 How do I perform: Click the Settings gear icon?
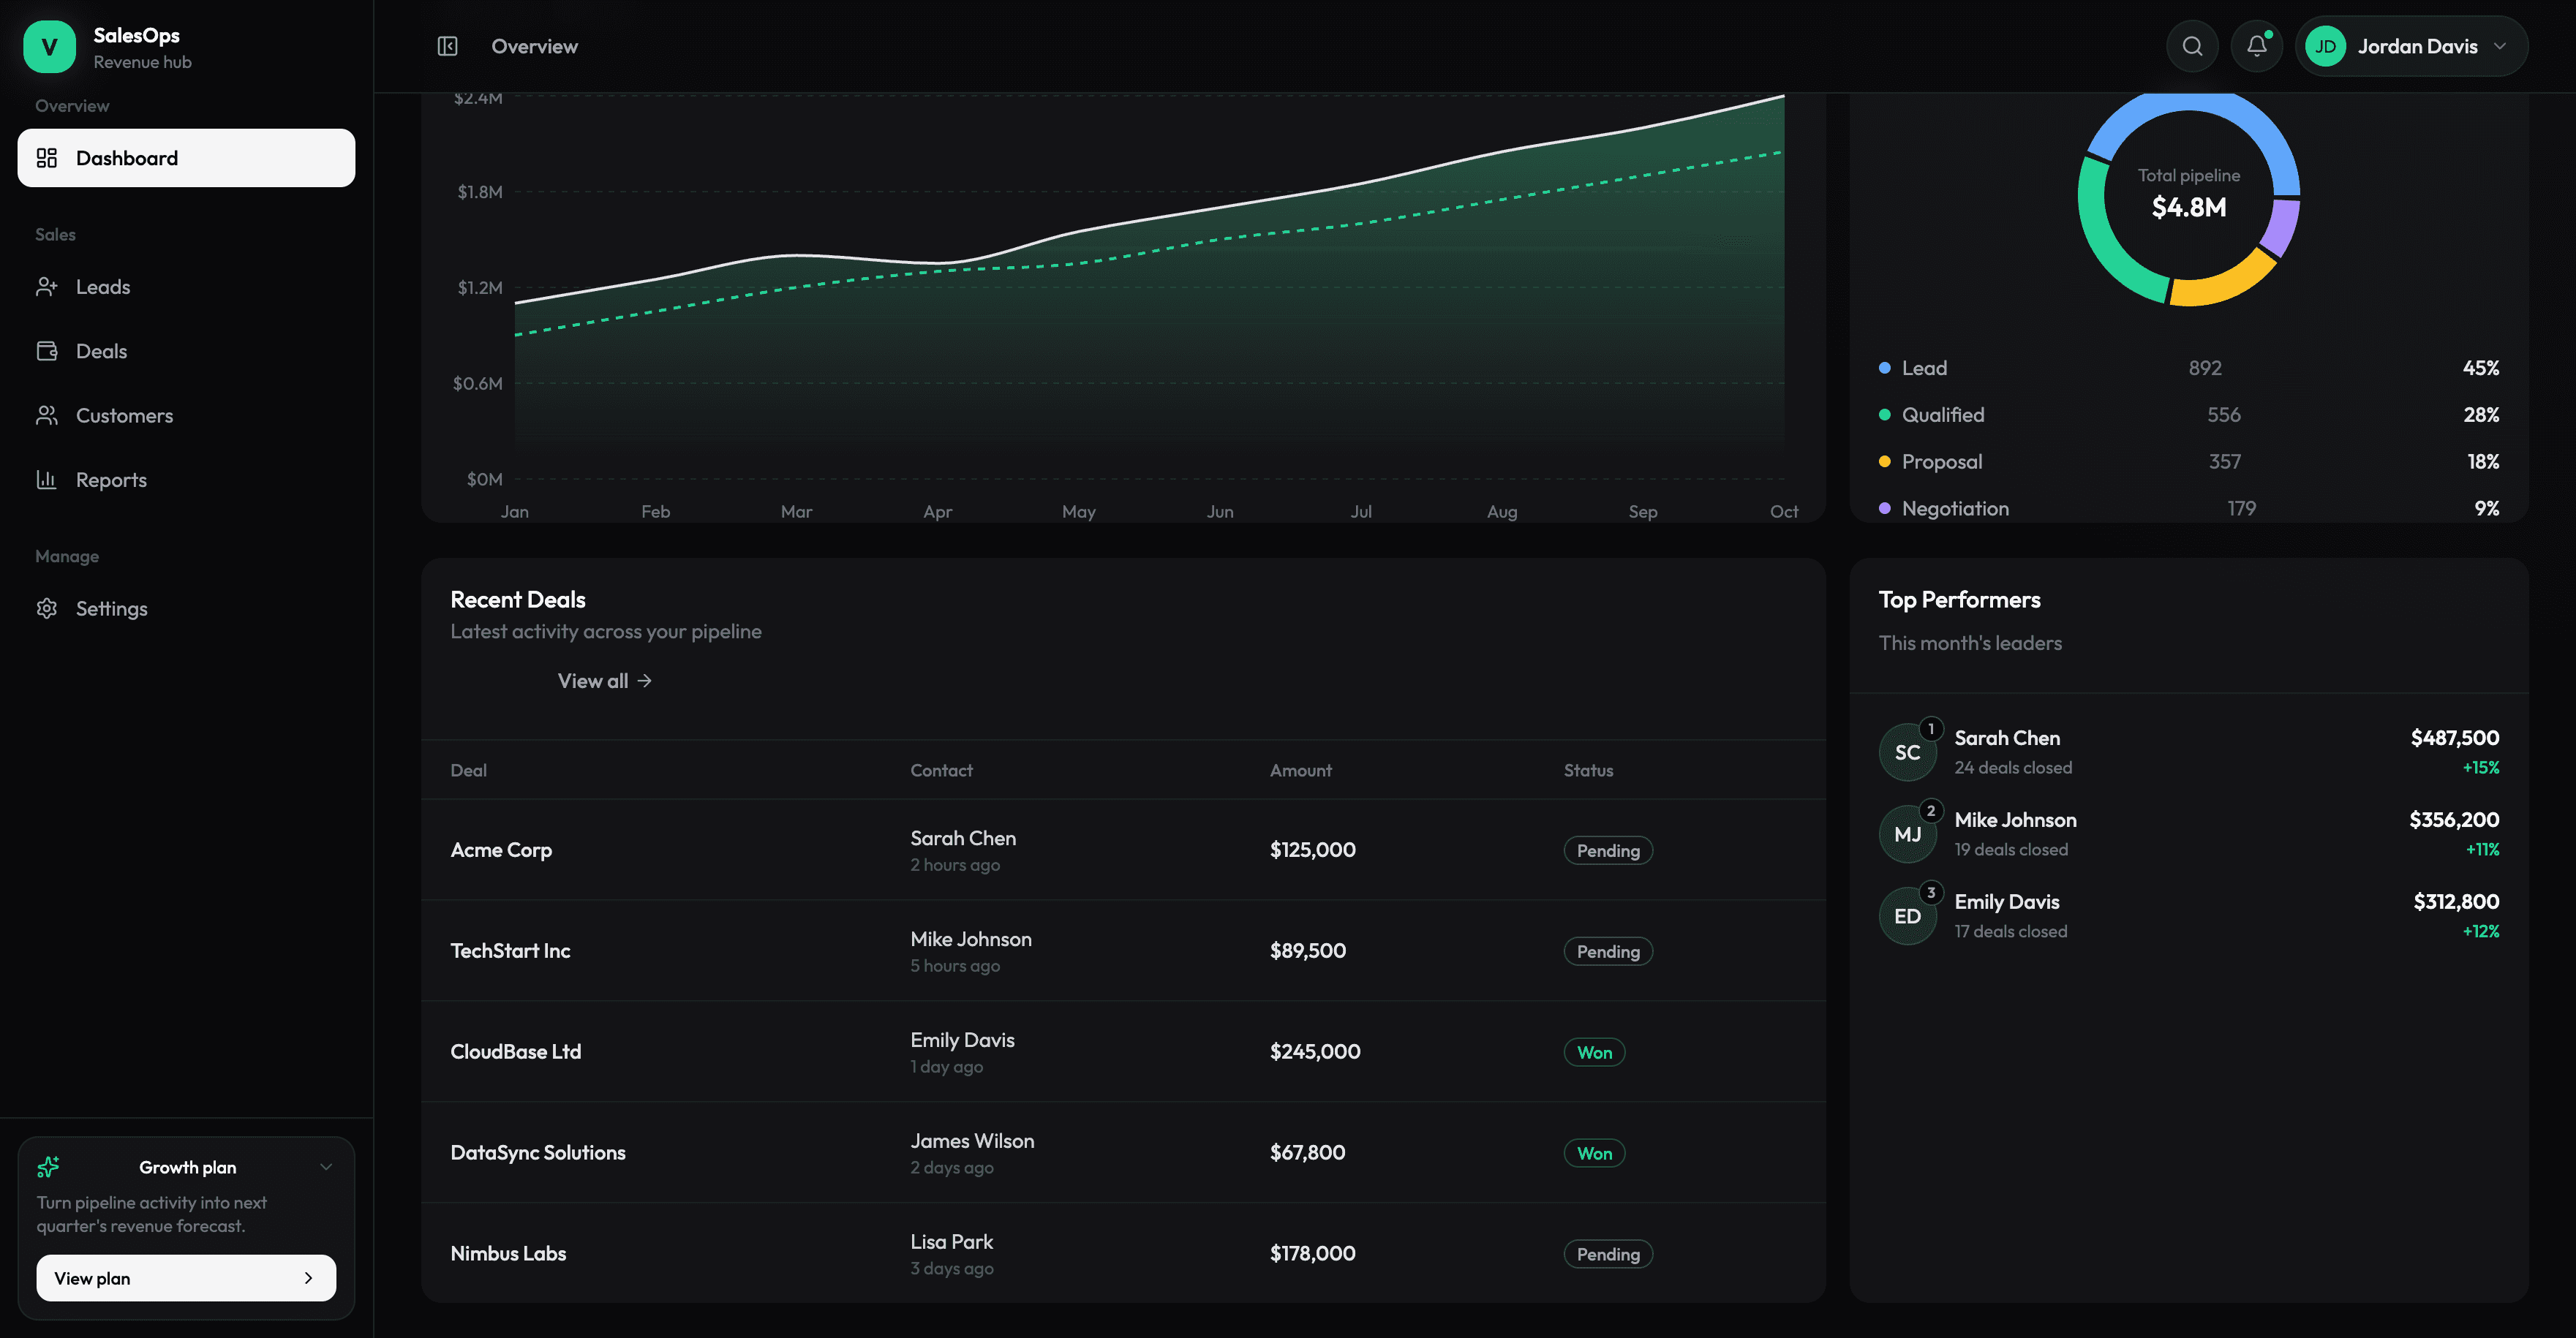[x=47, y=608]
